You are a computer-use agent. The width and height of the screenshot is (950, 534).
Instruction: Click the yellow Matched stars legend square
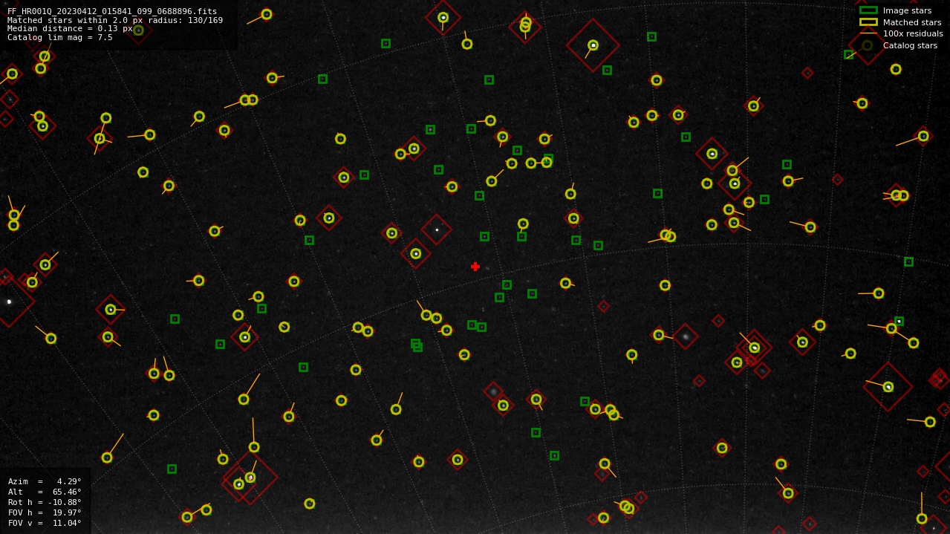[x=868, y=22]
